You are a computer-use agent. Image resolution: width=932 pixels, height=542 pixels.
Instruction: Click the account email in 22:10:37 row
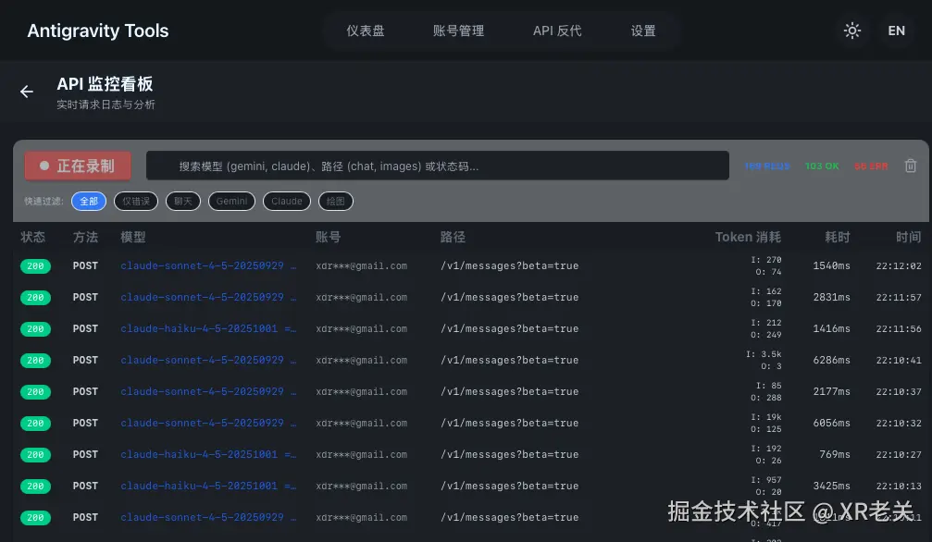coord(361,391)
